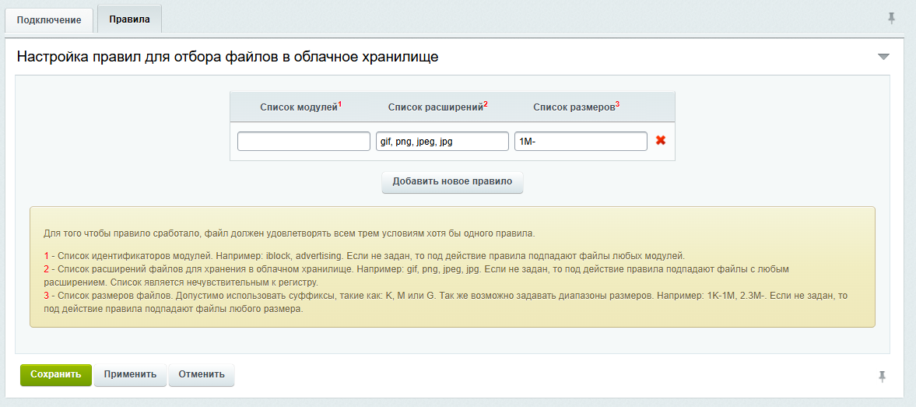Open the Правила tab
This screenshot has width=916, height=407.
pos(129,19)
